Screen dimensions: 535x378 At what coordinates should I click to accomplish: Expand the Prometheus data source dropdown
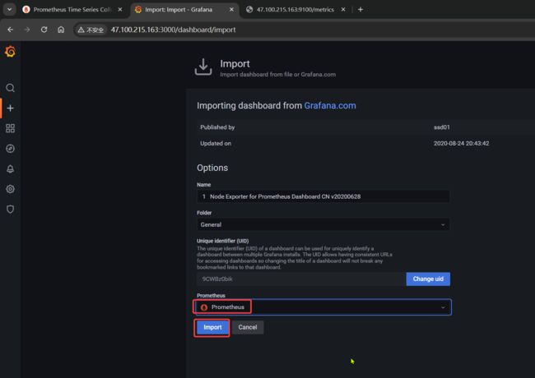[x=323, y=307]
